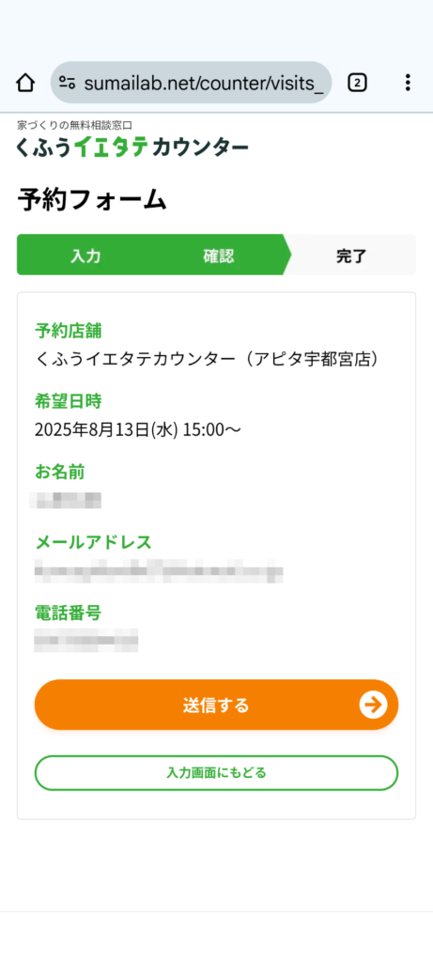The height and width of the screenshot is (962, 433).
Task: Select the 完了 progress step
Action: click(351, 256)
